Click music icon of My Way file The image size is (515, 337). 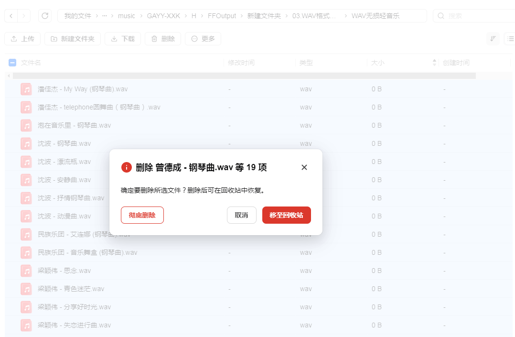(26, 89)
